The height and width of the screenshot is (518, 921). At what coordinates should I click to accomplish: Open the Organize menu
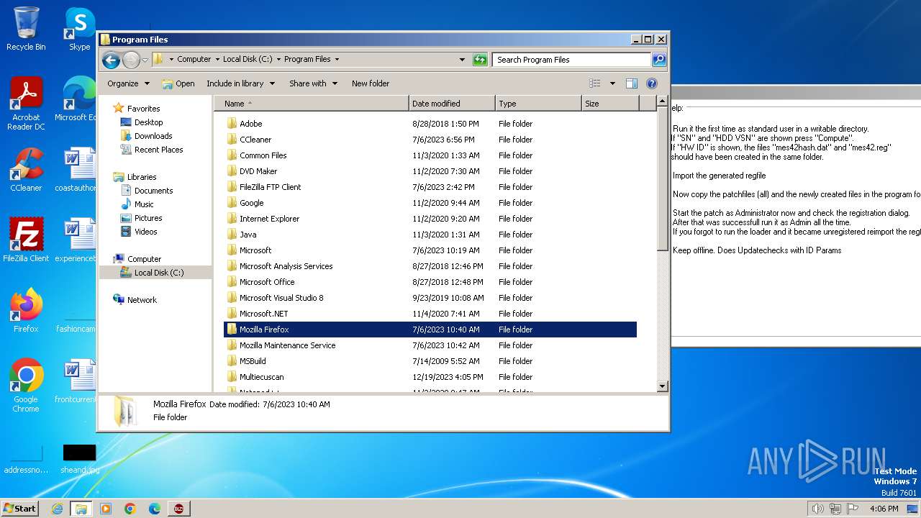click(x=128, y=83)
